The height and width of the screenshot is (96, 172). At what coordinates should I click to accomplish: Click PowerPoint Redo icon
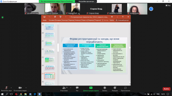coord(55,17)
